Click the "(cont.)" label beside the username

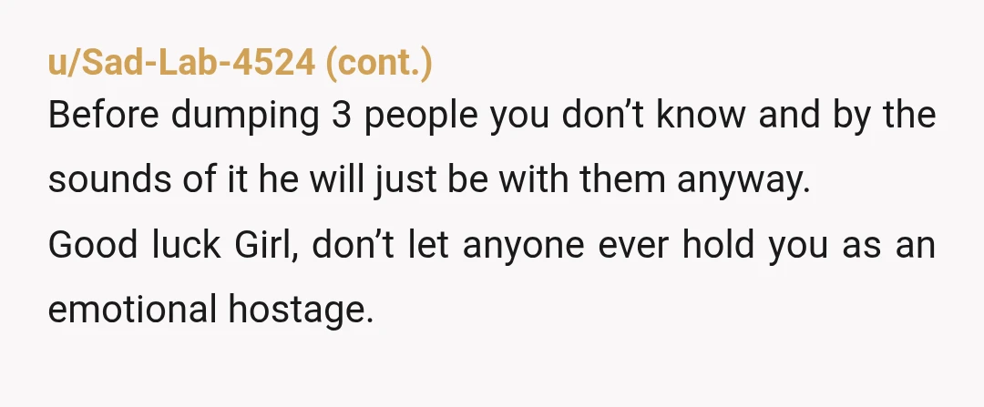pos(380,64)
